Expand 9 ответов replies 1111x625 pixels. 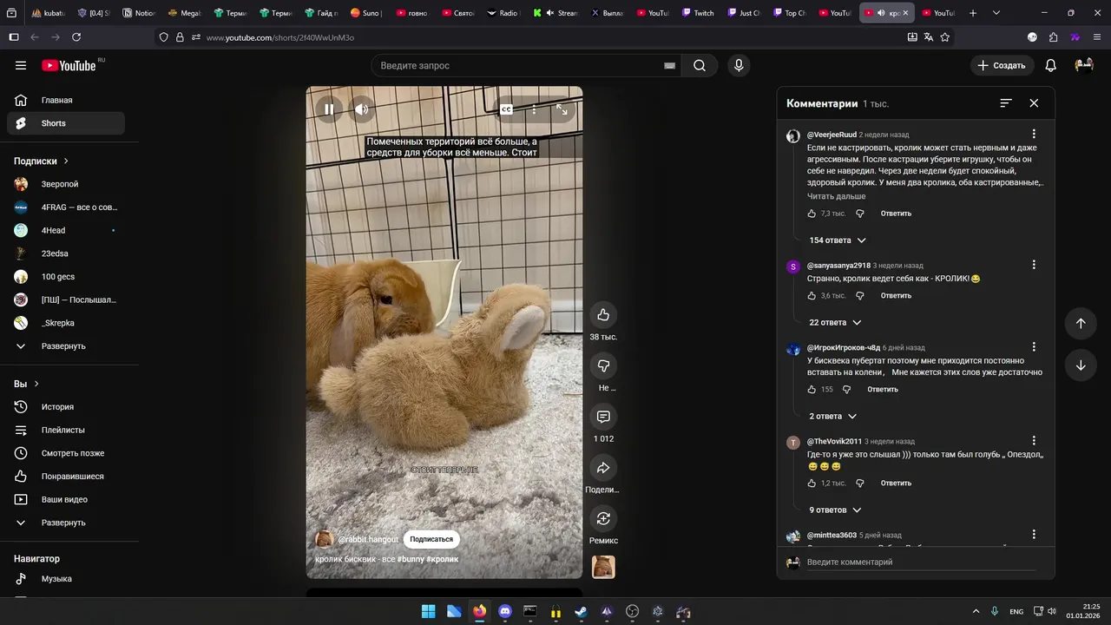click(x=835, y=510)
